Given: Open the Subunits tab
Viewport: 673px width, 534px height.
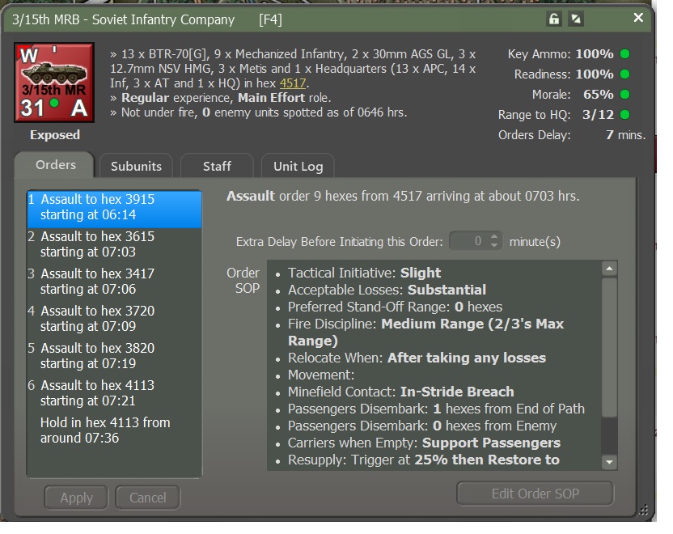Looking at the screenshot, I should [136, 166].
